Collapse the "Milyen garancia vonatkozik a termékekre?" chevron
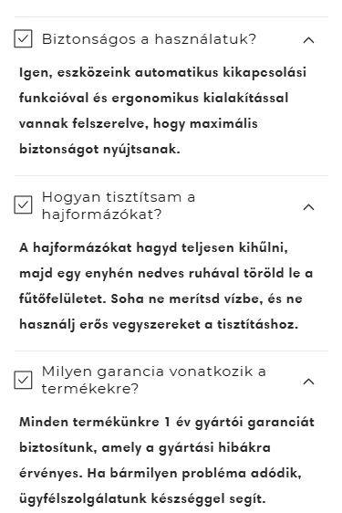Viewport: 342px width, 513px height. point(308,382)
